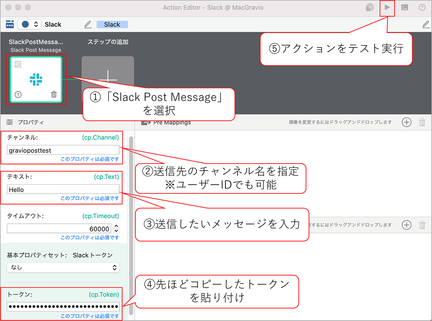Viewport: 432px width, 321px height.
Task: Click the calendar grid icon beside color selector
Action: [x=10, y=24]
